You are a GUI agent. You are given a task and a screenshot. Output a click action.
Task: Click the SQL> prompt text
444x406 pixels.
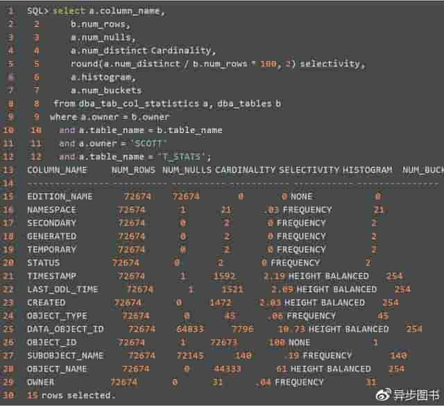(37, 11)
